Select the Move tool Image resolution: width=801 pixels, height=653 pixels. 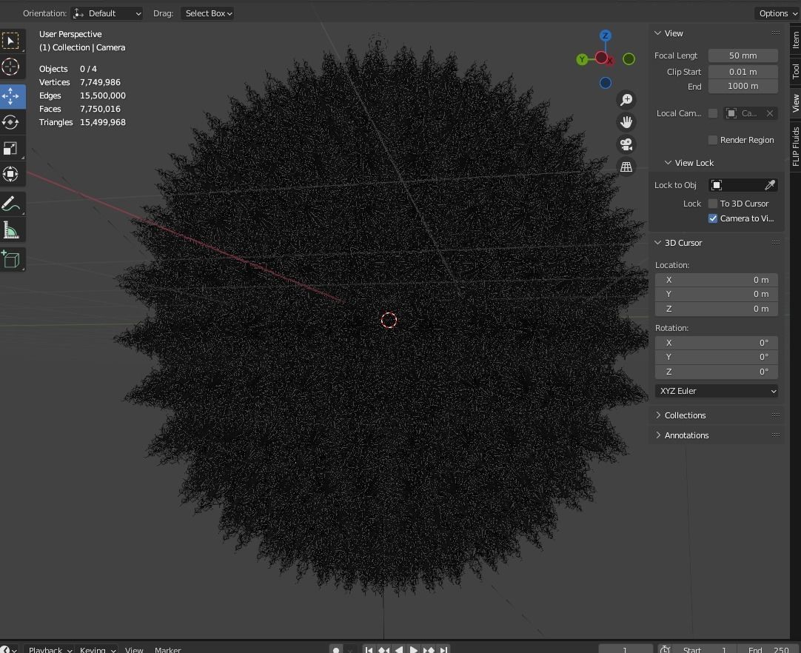(10, 96)
